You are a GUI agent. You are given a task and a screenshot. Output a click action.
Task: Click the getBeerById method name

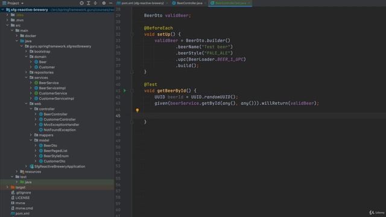(x=171, y=91)
